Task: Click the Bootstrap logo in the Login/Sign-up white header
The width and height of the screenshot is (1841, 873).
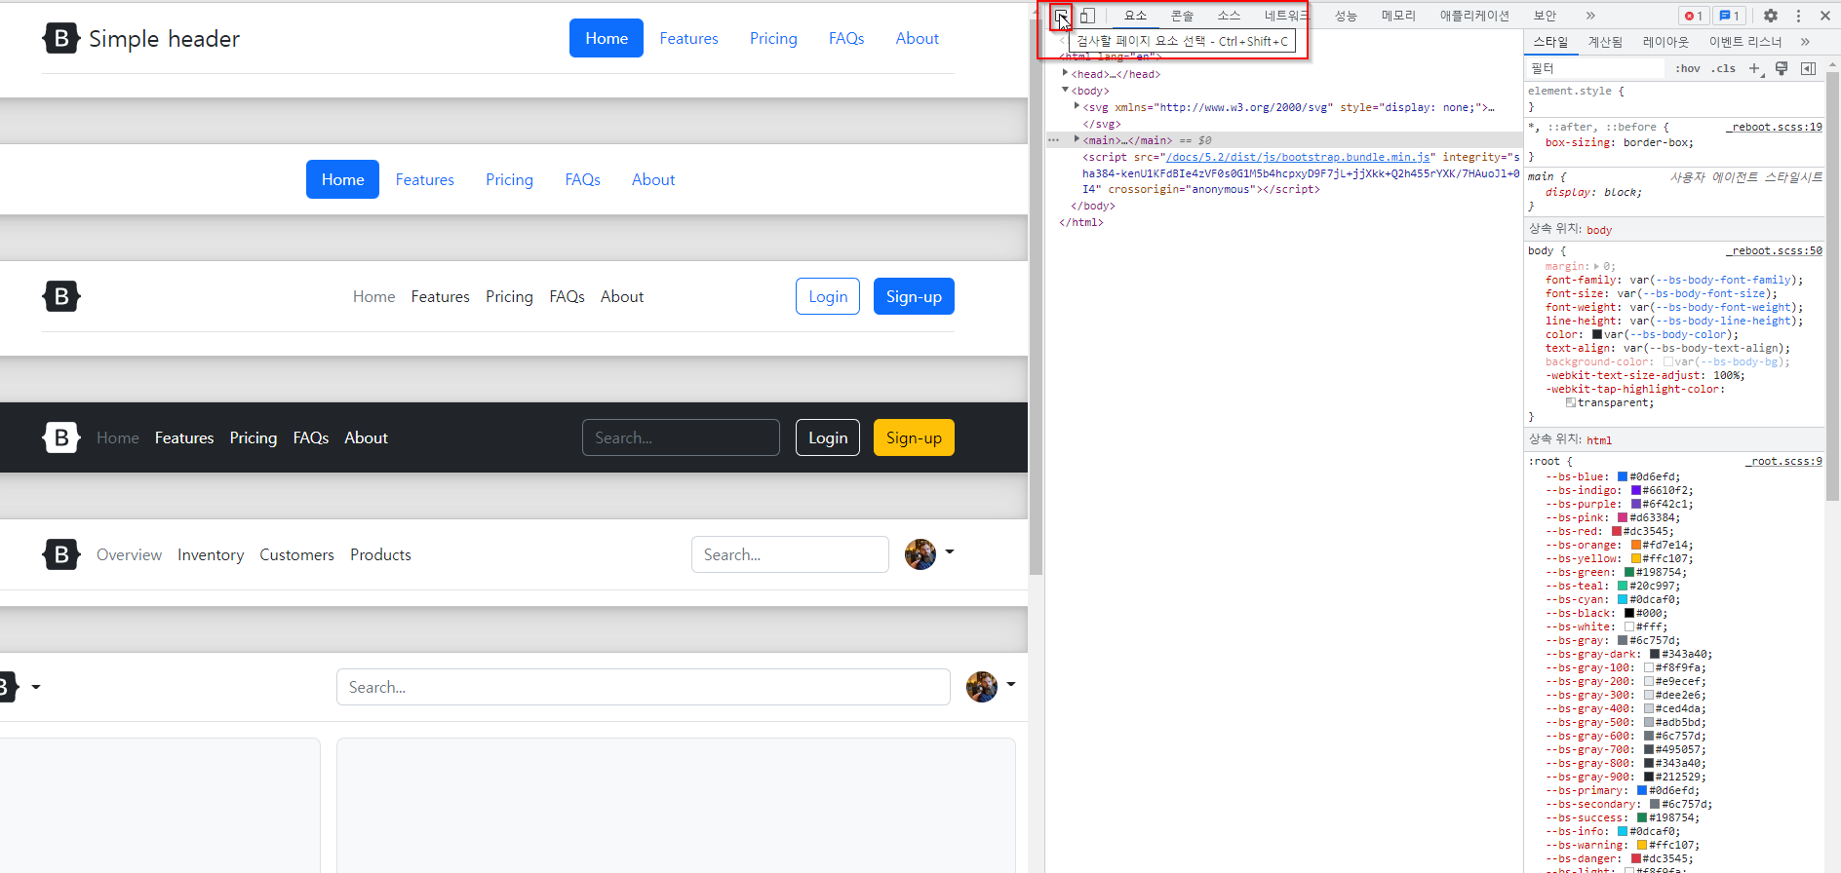Action: [60, 296]
